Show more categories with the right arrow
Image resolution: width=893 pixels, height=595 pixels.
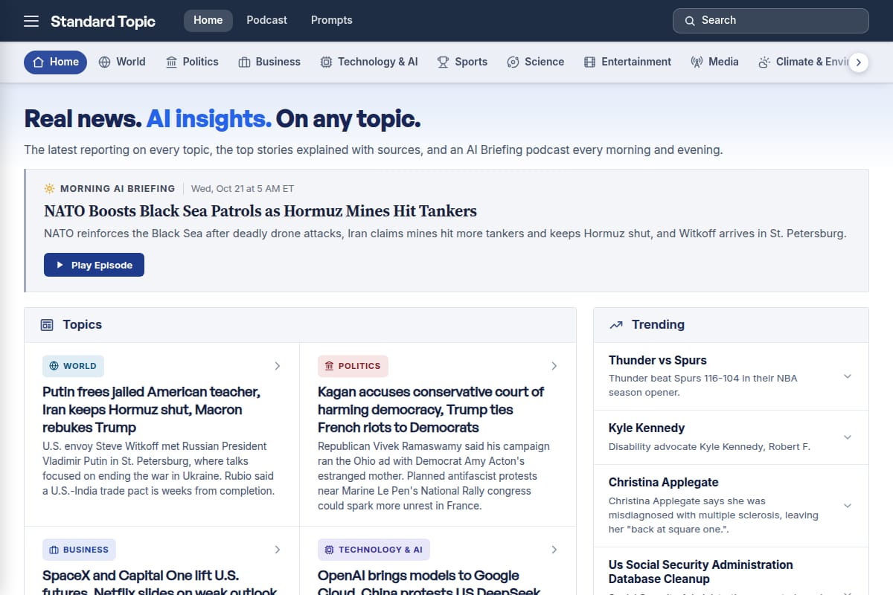tap(859, 62)
